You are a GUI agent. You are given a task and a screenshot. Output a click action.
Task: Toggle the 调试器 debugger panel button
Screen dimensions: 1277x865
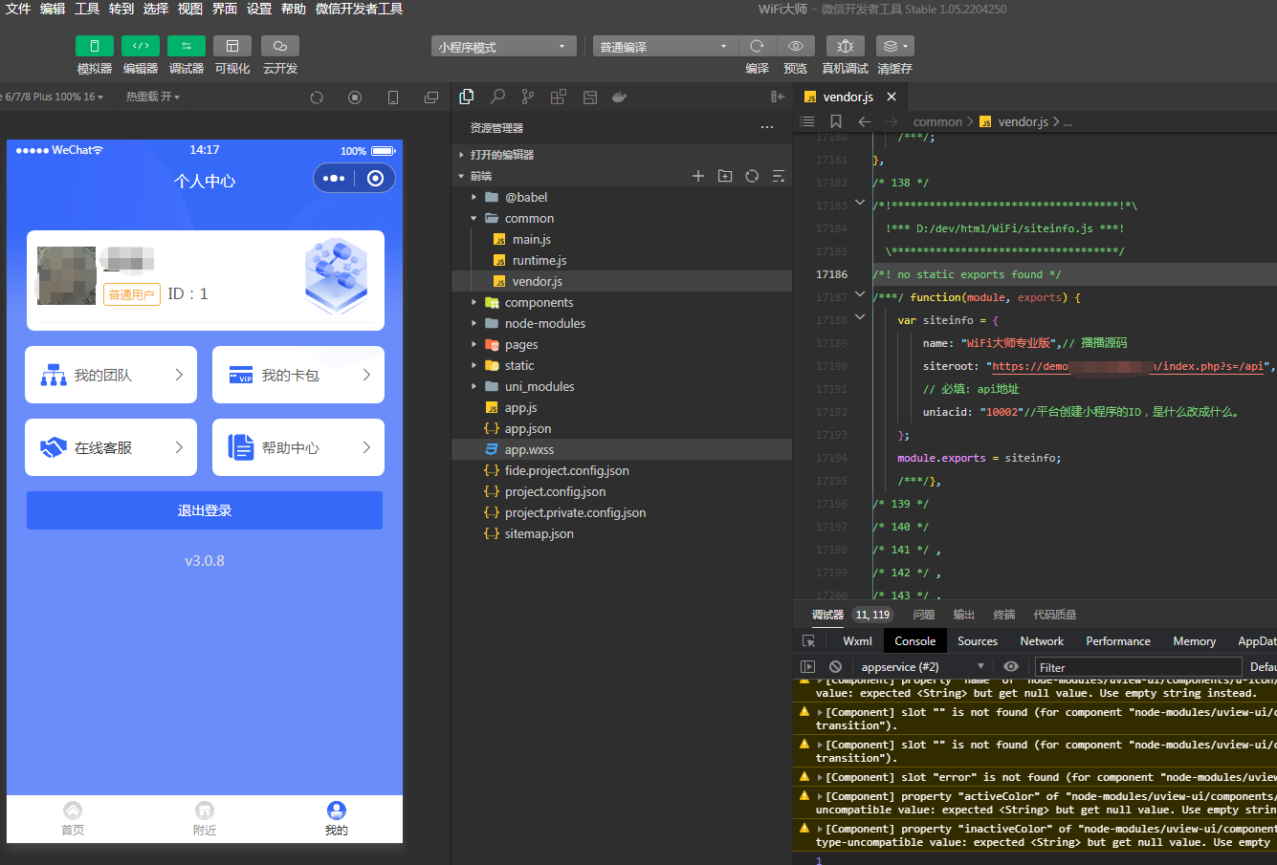point(187,46)
